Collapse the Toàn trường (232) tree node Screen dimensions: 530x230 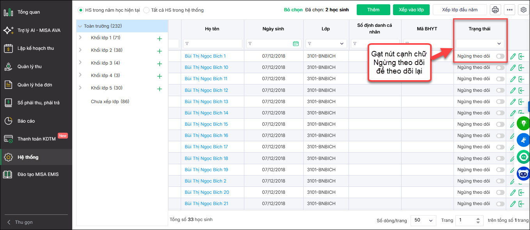click(80, 26)
